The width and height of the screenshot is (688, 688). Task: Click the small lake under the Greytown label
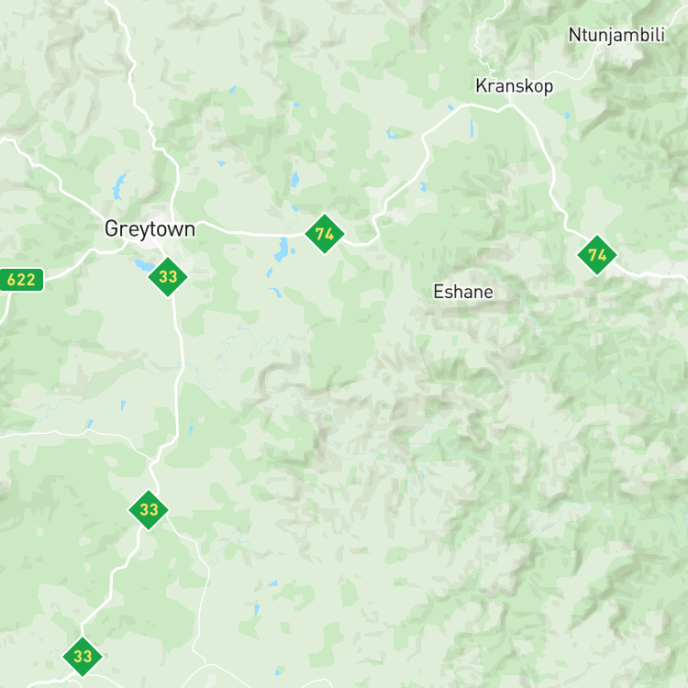point(144,265)
